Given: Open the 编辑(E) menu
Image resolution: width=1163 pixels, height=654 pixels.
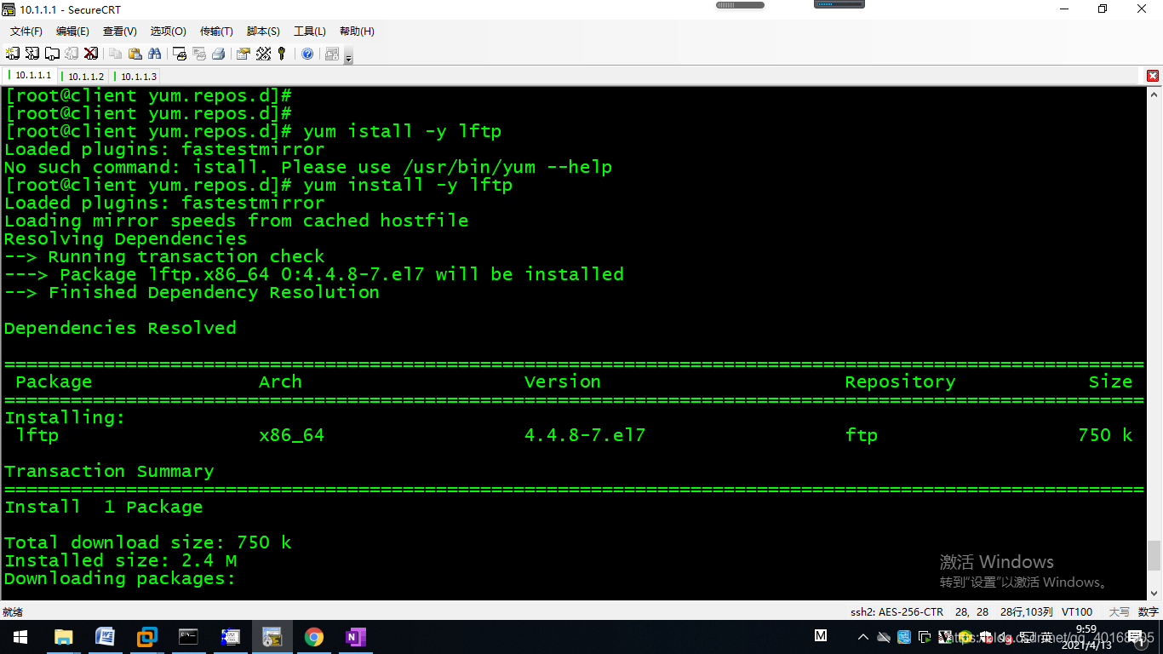Looking at the screenshot, I should pyautogui.click(x=72, y=32).
